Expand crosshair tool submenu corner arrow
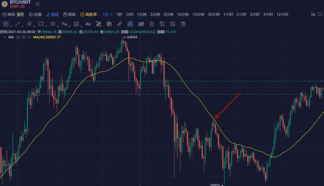Screen dimensions: 324x186 click(10, 26)
